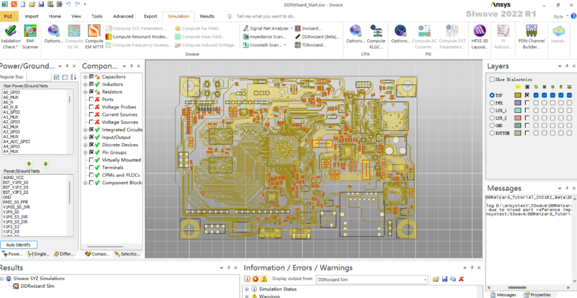
Task: Switch to the Results ribbon tab
Action: 207,16
